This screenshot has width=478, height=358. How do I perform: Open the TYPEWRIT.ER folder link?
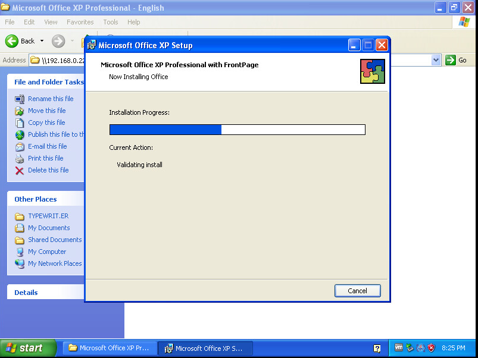pos(48,216)
